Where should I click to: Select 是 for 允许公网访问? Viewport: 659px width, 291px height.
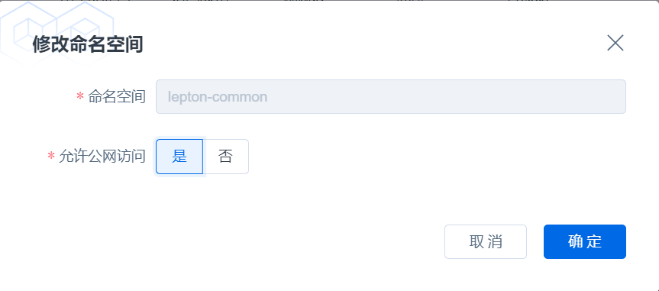(179, 157)
